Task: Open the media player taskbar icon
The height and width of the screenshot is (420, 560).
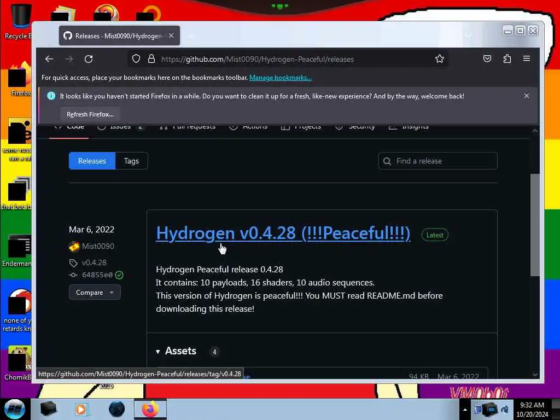Action: 81,409
